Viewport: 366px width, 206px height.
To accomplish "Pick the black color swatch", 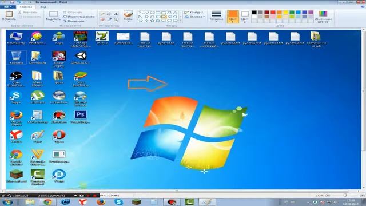I will 254,12.
